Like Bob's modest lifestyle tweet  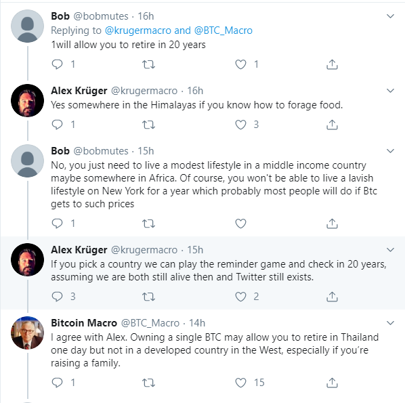click(240, 224)
